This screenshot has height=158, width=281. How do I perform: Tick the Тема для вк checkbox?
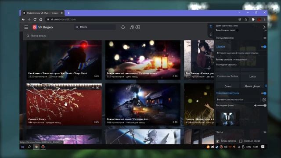(x=218, y=141)
